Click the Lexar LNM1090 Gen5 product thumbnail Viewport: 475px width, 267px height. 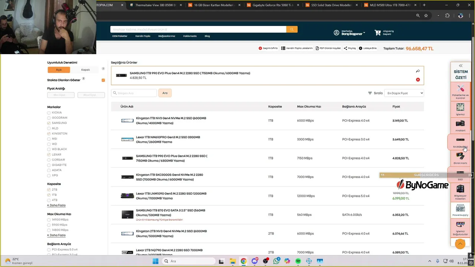[127, 196]
